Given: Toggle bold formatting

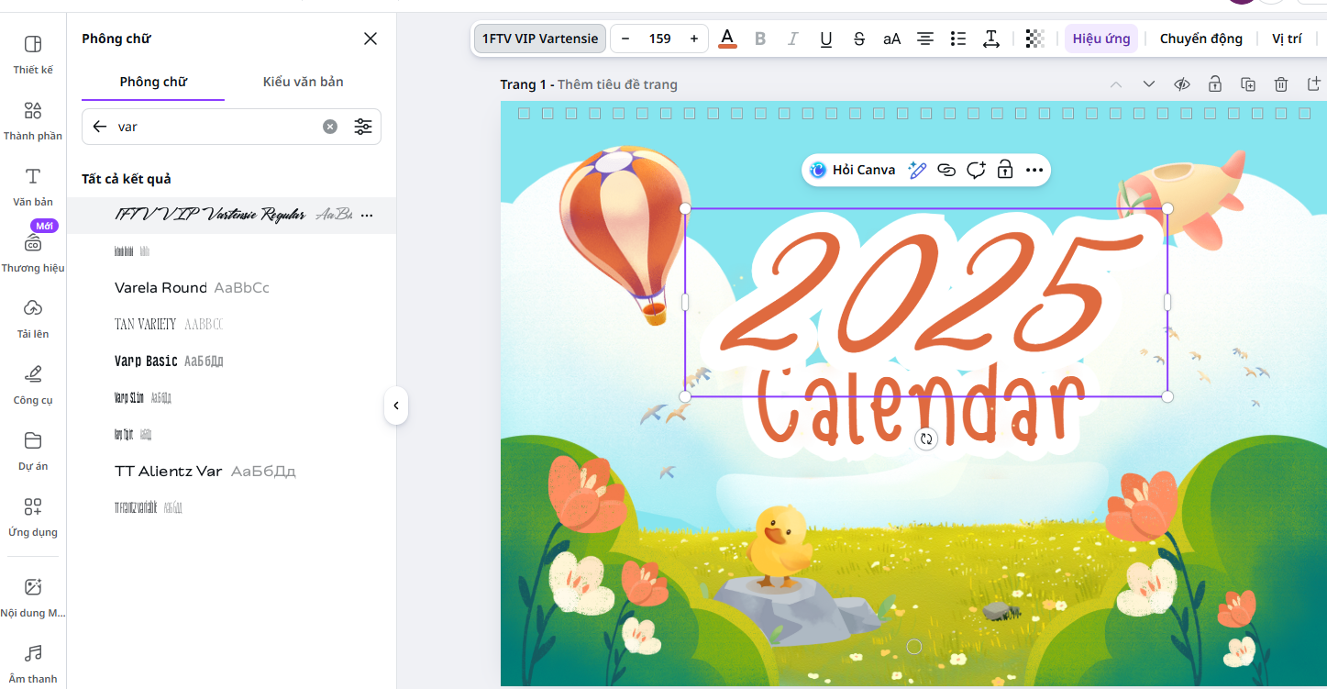Looking at the screenshot, I should [760, 39].
